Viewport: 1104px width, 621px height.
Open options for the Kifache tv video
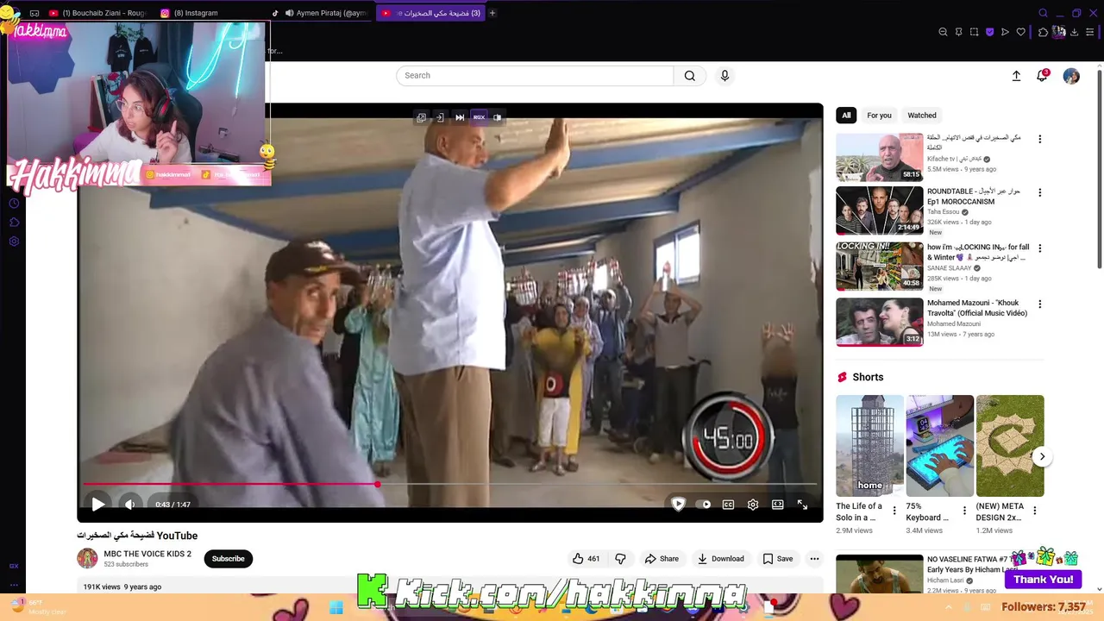1039,139
